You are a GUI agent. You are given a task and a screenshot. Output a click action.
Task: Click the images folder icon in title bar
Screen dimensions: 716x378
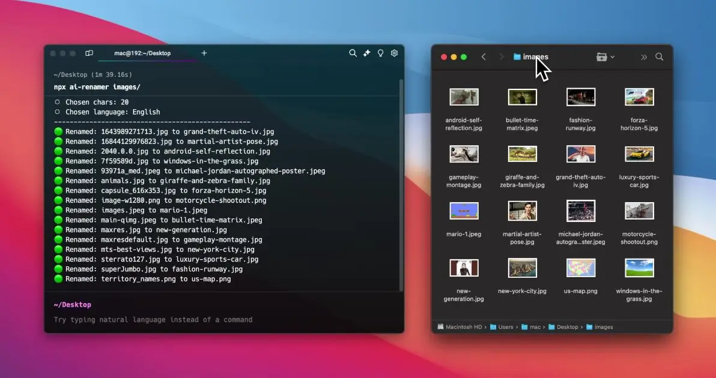click(517, 56)
